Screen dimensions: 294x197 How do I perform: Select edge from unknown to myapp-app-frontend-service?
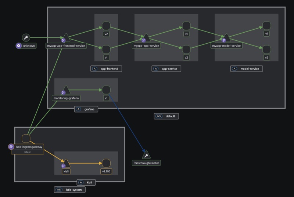tap(46, 38)
